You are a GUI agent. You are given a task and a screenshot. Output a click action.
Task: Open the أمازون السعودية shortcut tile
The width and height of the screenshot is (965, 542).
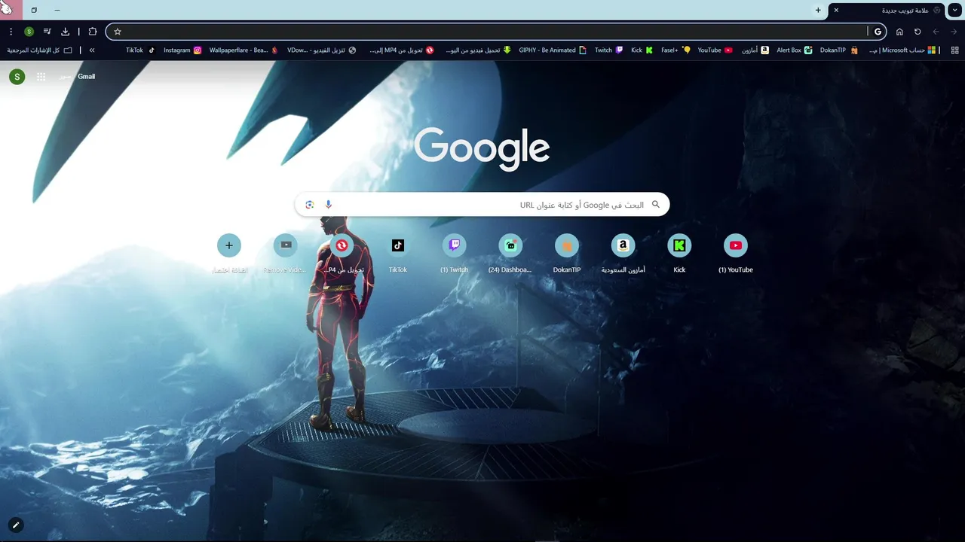[623, 252]
